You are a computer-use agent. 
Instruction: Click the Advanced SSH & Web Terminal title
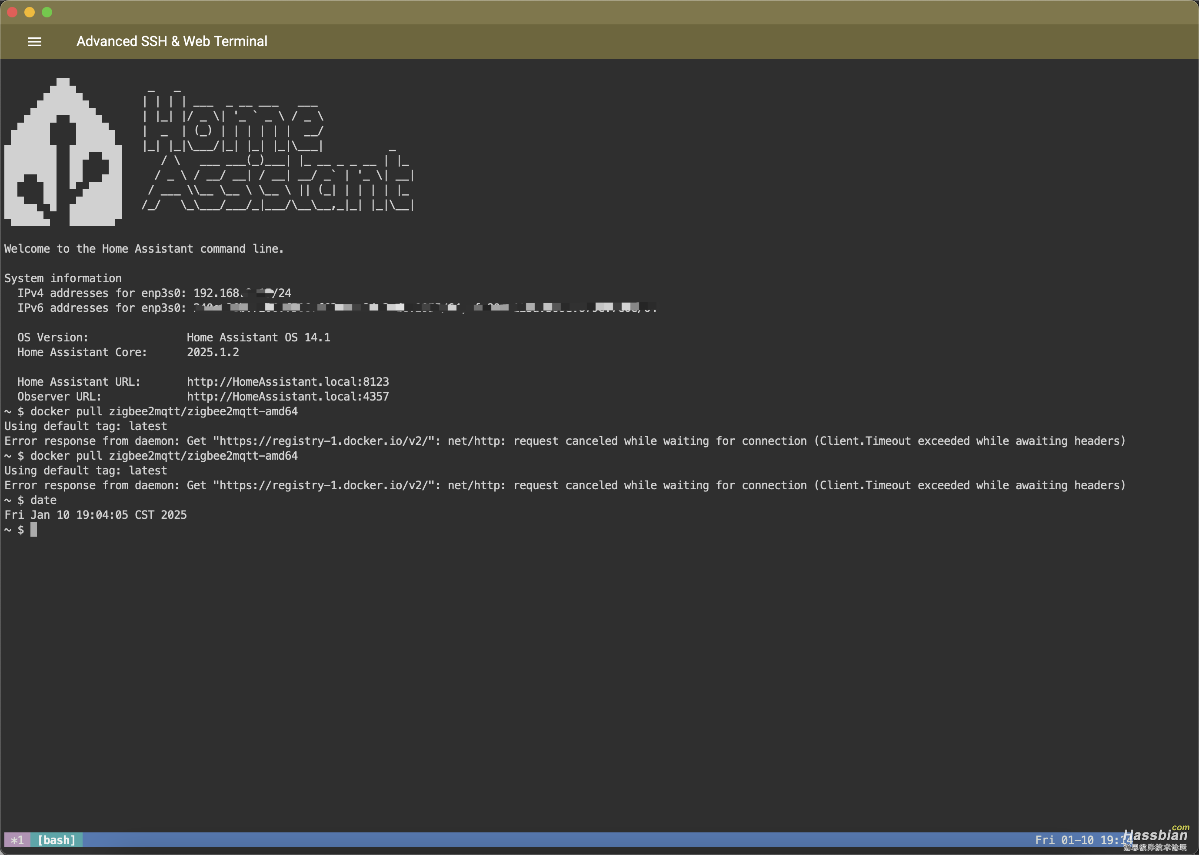172,41
